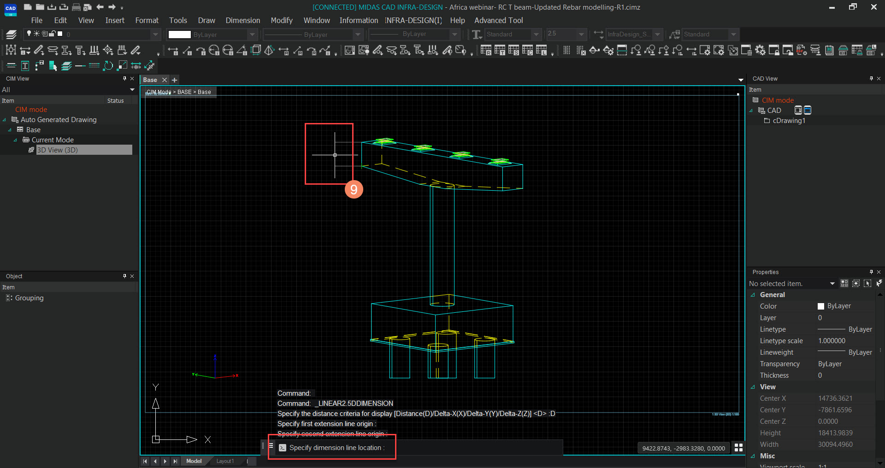Click the table 'C' icon in toolbar
Screen dimensions: 885x468
tap(527, 50)
